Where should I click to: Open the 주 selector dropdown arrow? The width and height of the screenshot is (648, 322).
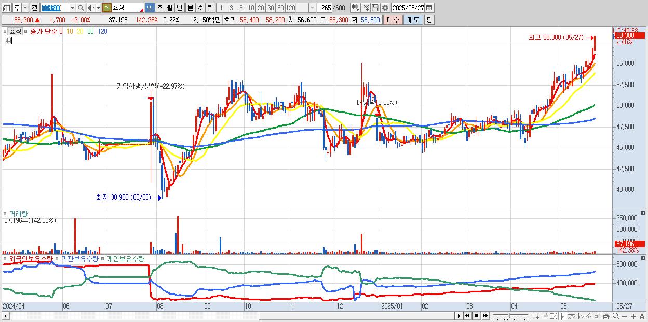25,8
